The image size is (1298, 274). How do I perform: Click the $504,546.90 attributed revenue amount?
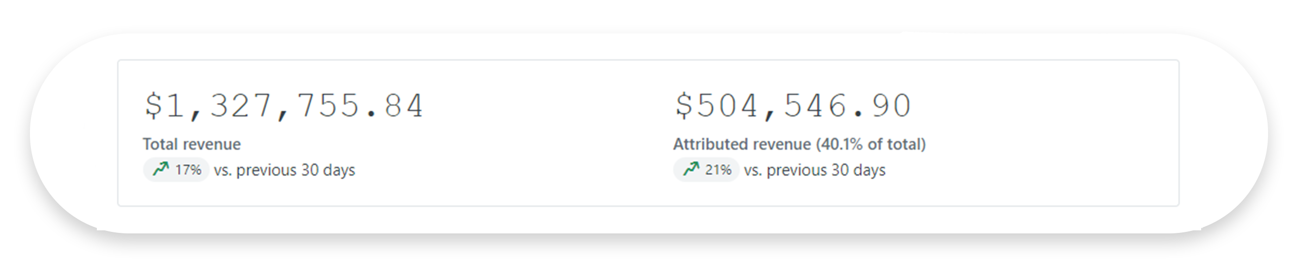pyautogui.click(x=794, y=107)
